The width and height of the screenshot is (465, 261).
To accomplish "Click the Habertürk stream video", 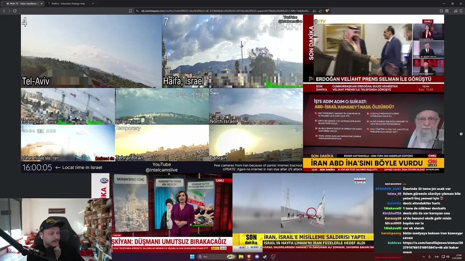I will coord(303,212).
